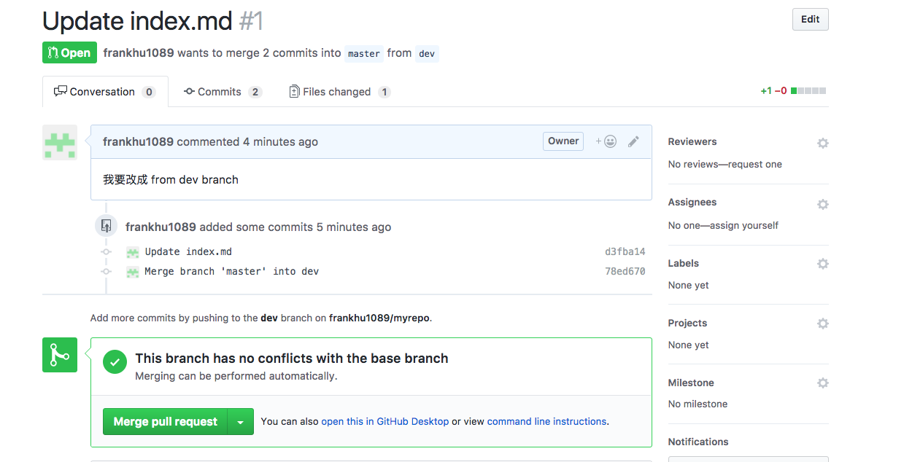Viewport: 904px width, 462px height.
Task: Open the Labels gear settings
Action: (x=822, y=264)
